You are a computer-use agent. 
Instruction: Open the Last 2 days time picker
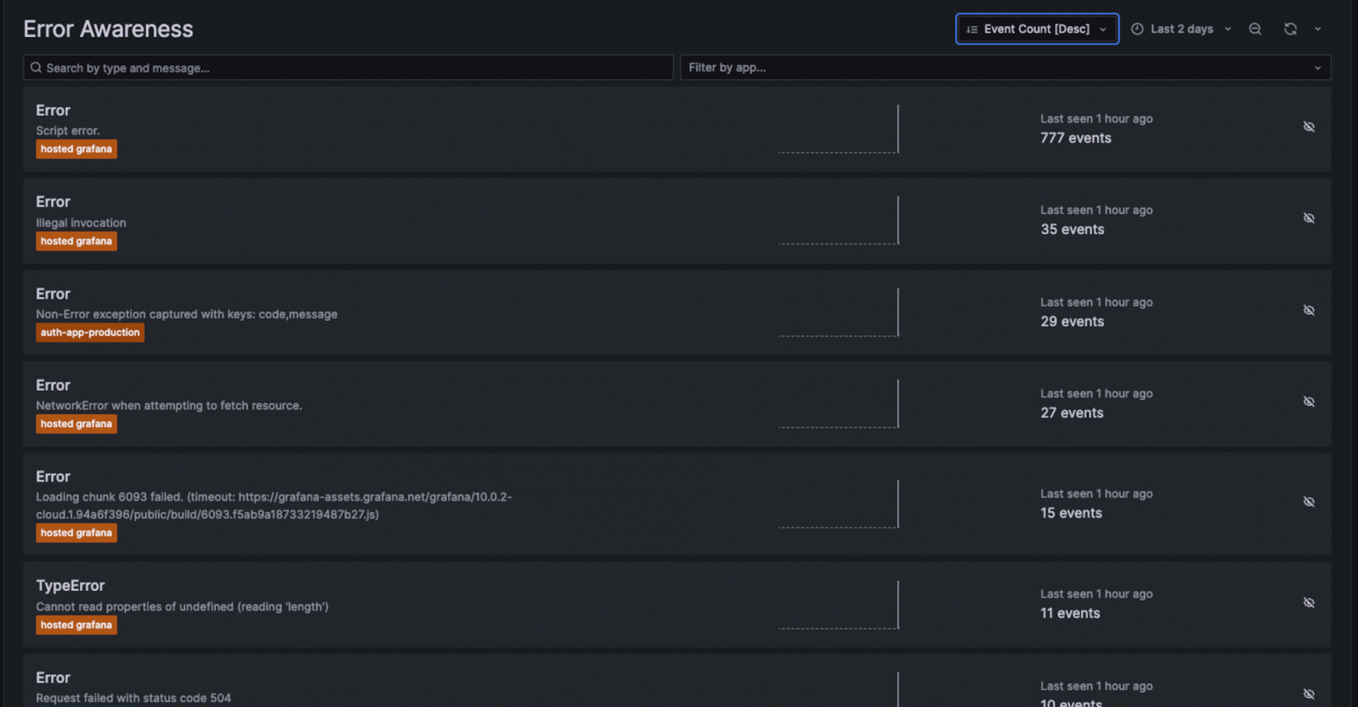1182,29
